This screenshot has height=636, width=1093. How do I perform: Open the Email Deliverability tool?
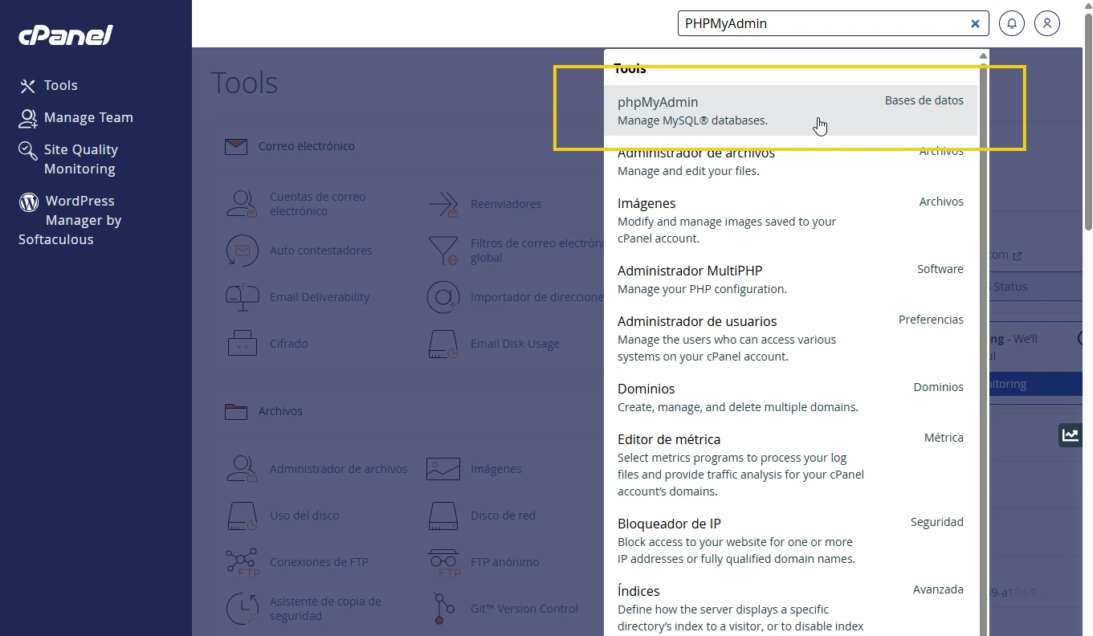click(x=320, y=296)
